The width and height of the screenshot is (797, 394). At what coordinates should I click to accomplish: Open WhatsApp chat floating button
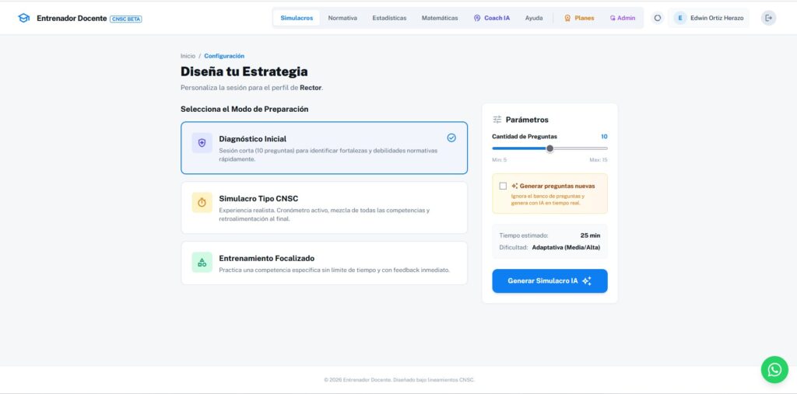(774, 370)
